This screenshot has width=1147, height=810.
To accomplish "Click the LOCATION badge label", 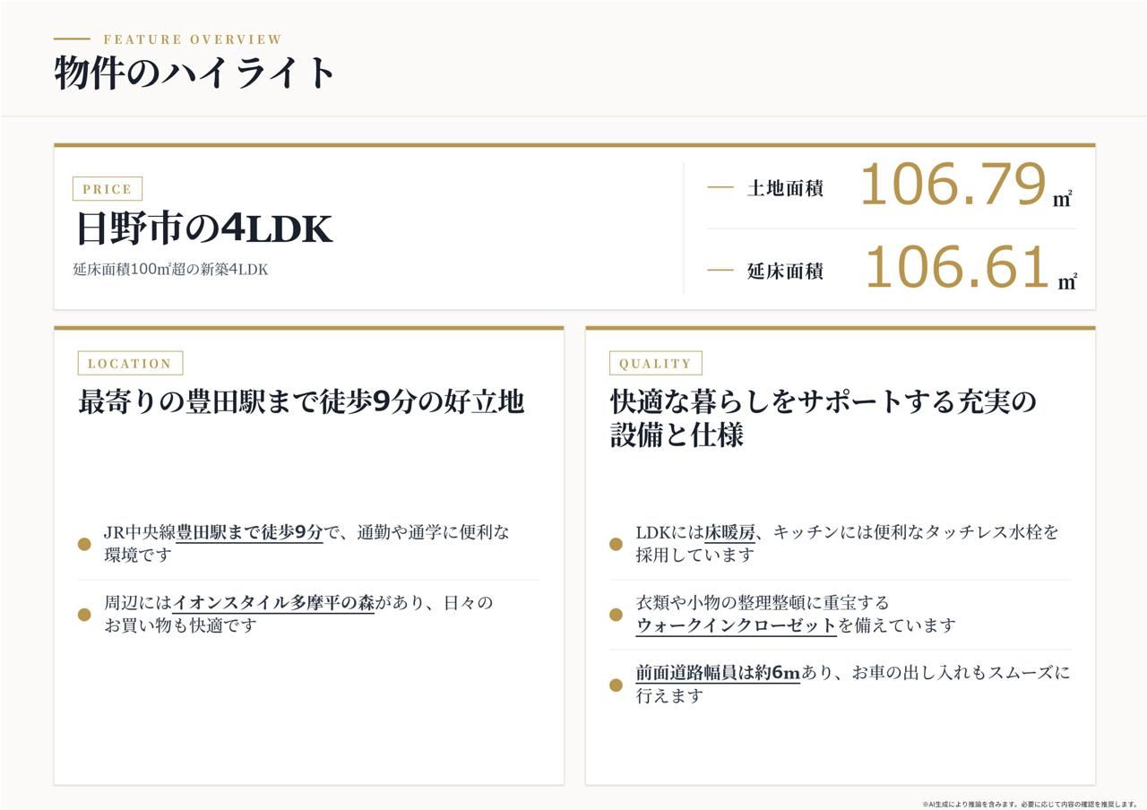I will [130, 363].
